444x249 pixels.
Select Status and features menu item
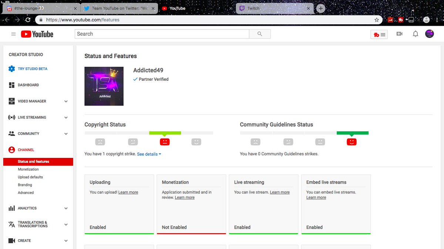[x=38, y=162]
